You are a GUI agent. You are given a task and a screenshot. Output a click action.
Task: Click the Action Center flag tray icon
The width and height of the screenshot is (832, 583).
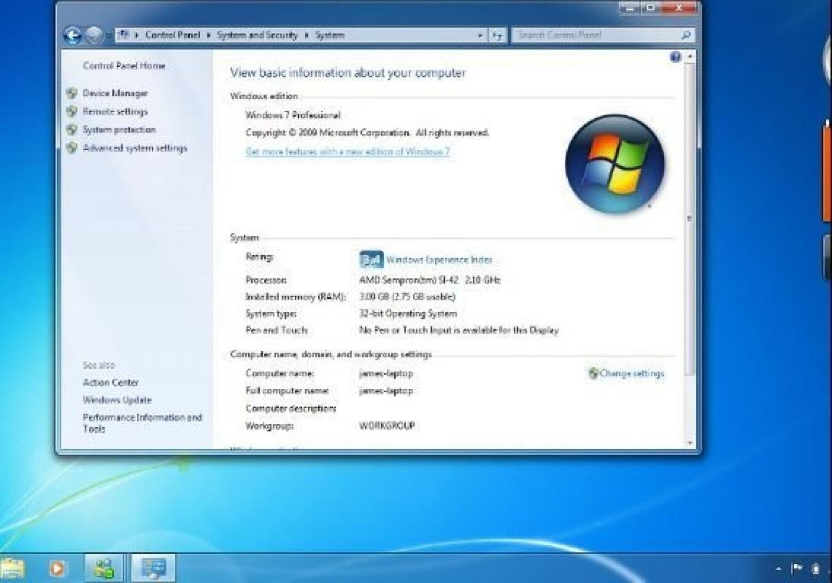[x=796, y=568]
